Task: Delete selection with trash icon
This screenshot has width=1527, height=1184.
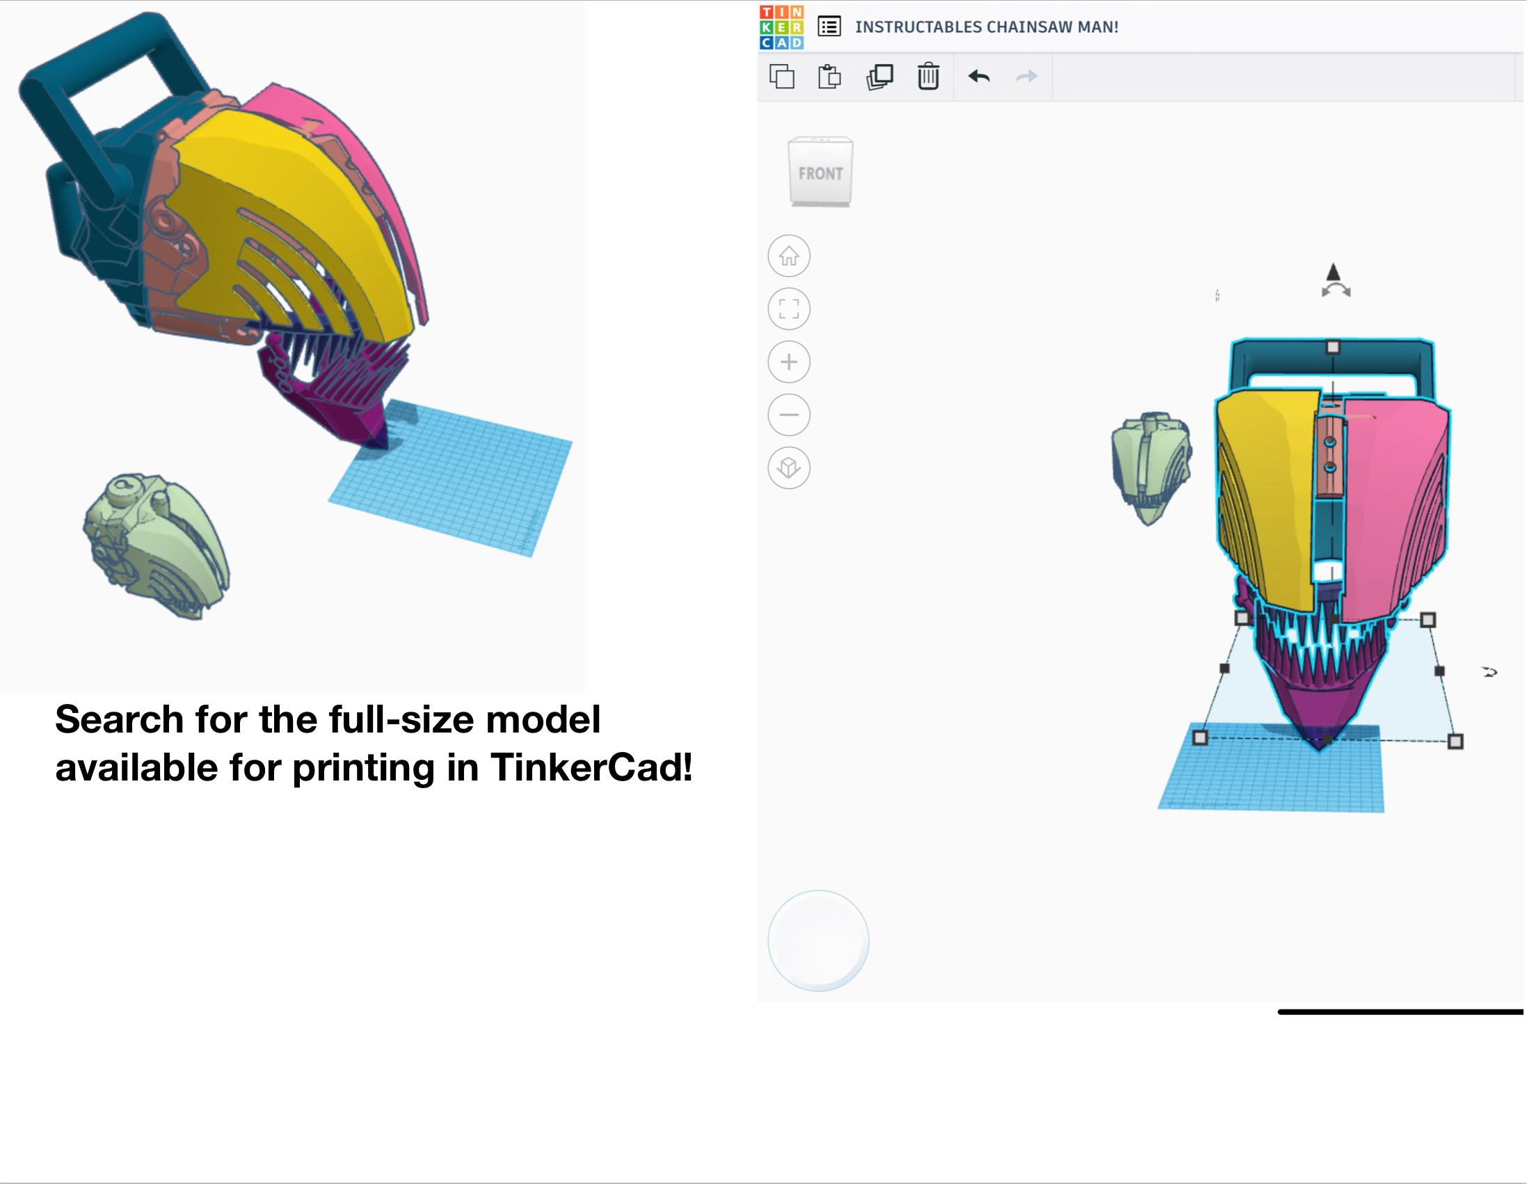Action: click(x=928, y=77)
